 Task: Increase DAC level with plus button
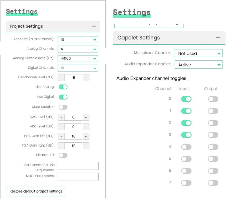click(86, 117)
